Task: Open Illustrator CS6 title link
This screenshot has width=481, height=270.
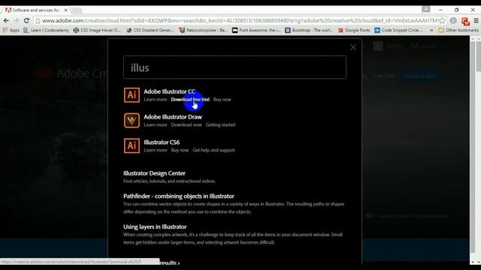Action: coord(162,142)
